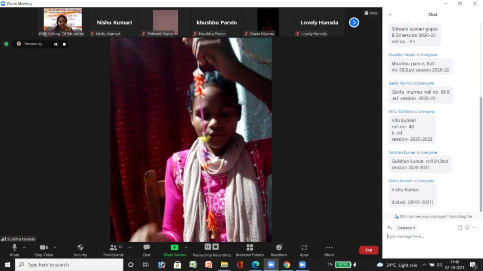
Task: Show hidden system tray icons
Action: tap(424, 265)
